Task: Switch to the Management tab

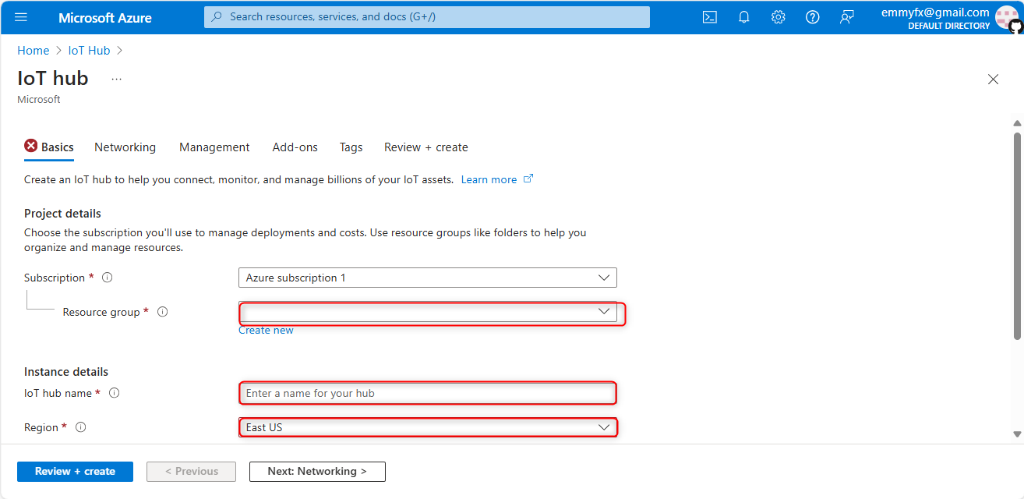Action: coord(214,147)
